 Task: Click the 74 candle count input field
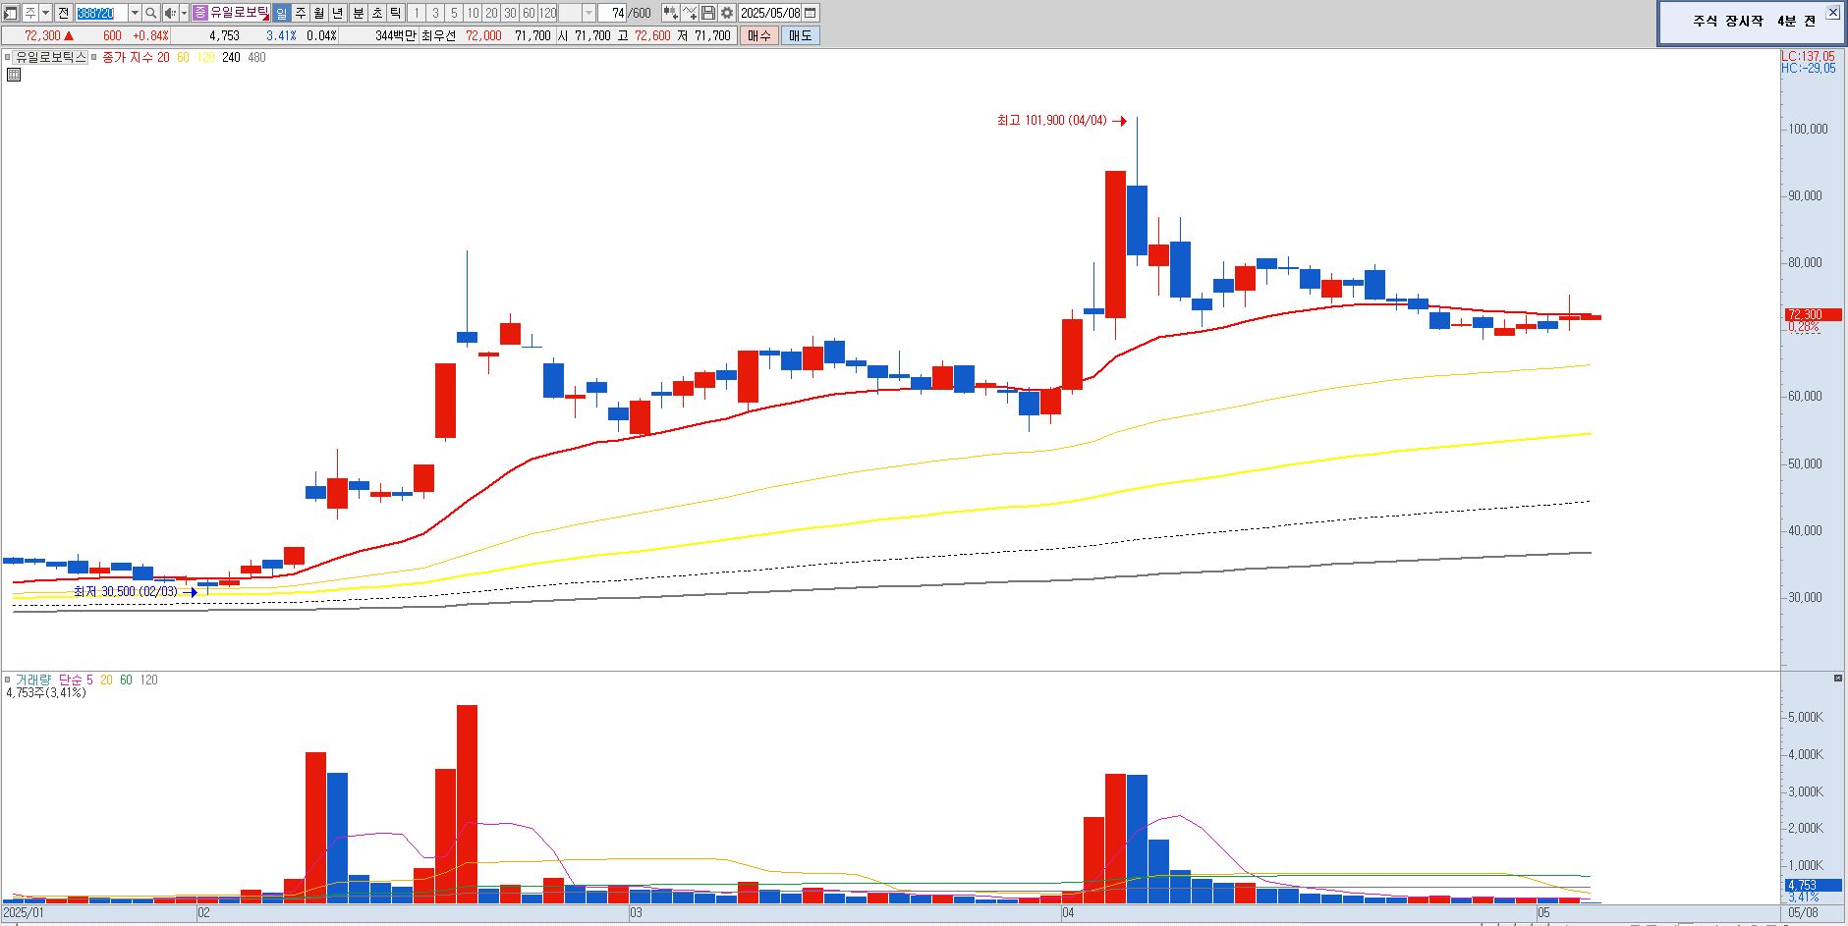[x=612, y=13]
